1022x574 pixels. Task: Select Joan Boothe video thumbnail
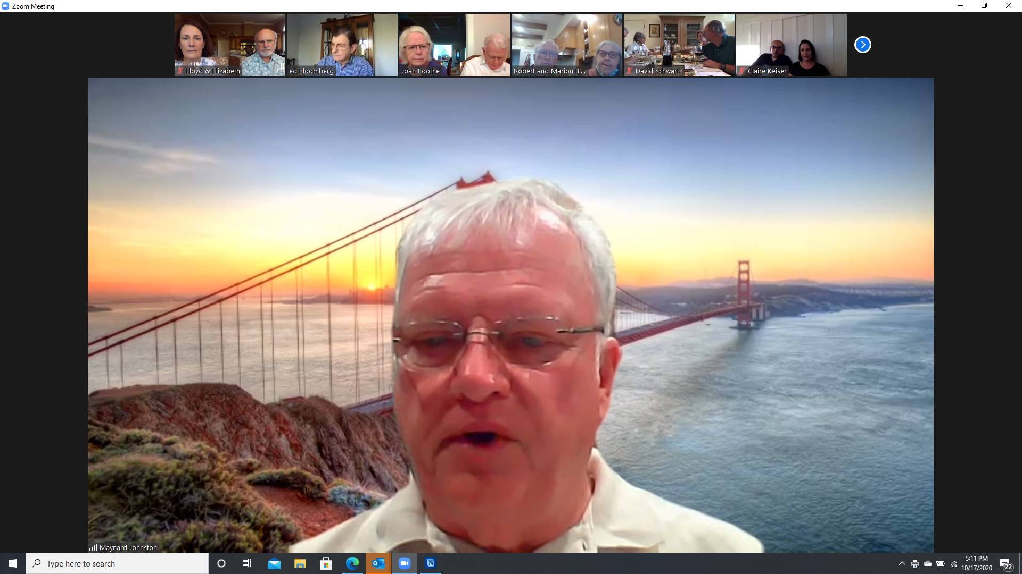click(x=455, y=45)
